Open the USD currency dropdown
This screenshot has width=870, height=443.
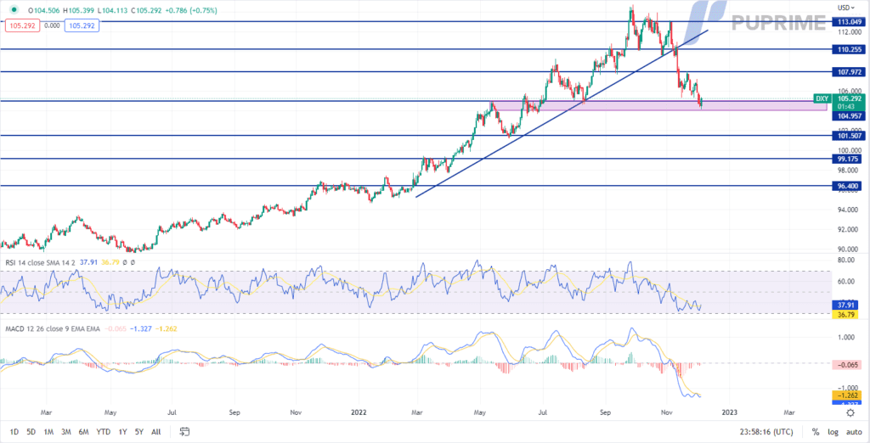click(846, 8)
